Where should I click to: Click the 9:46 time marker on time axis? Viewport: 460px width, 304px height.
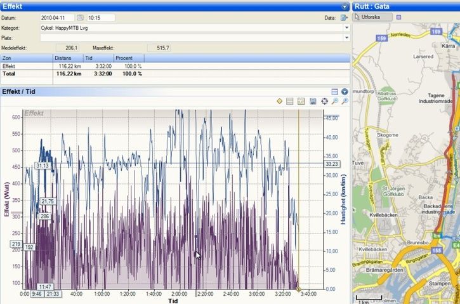click(37, 294)
